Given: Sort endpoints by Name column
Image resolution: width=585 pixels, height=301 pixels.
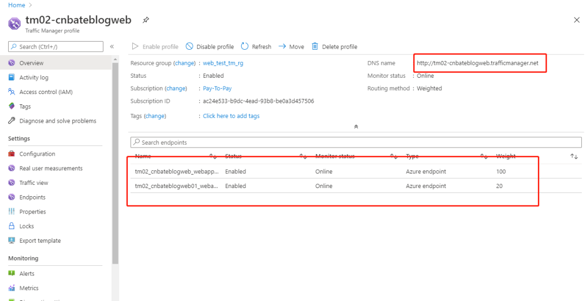Looking at the screenshot, I should click(x=213, y=157).
